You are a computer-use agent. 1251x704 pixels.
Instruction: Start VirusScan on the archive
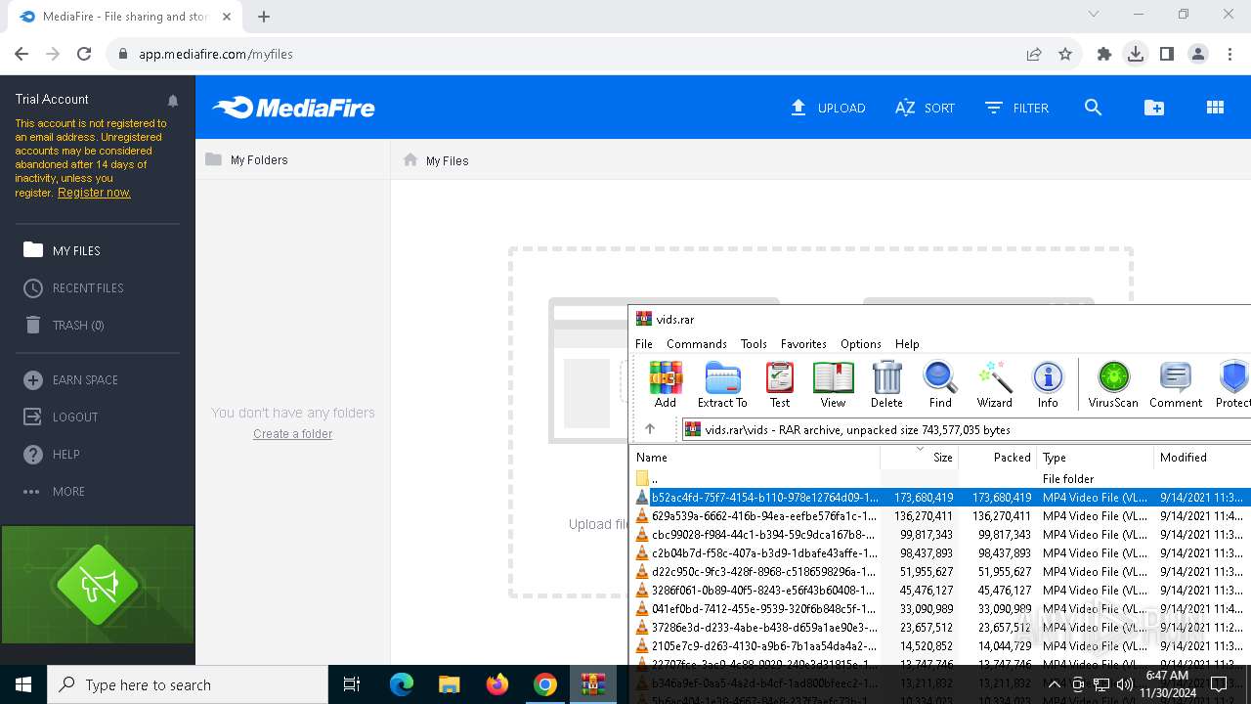[x=1113, y=384]
